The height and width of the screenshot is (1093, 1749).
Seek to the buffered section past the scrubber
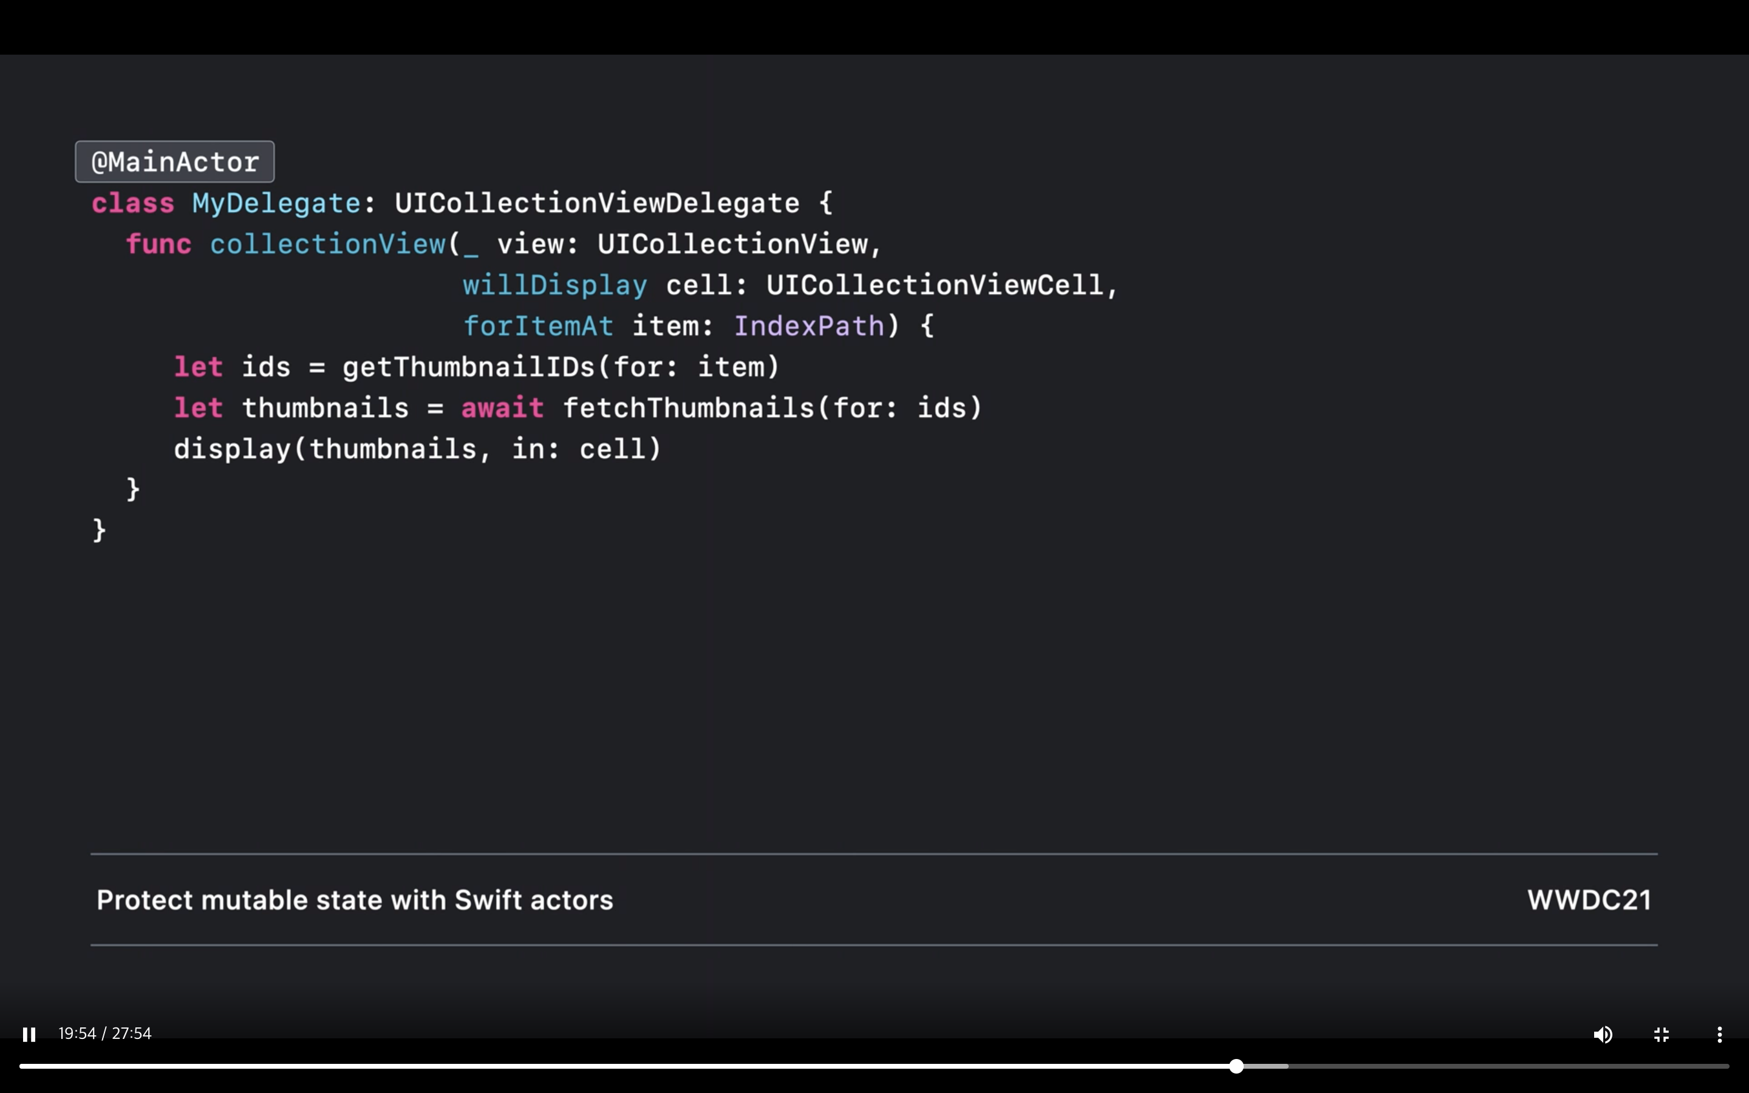(1265, 1066)
